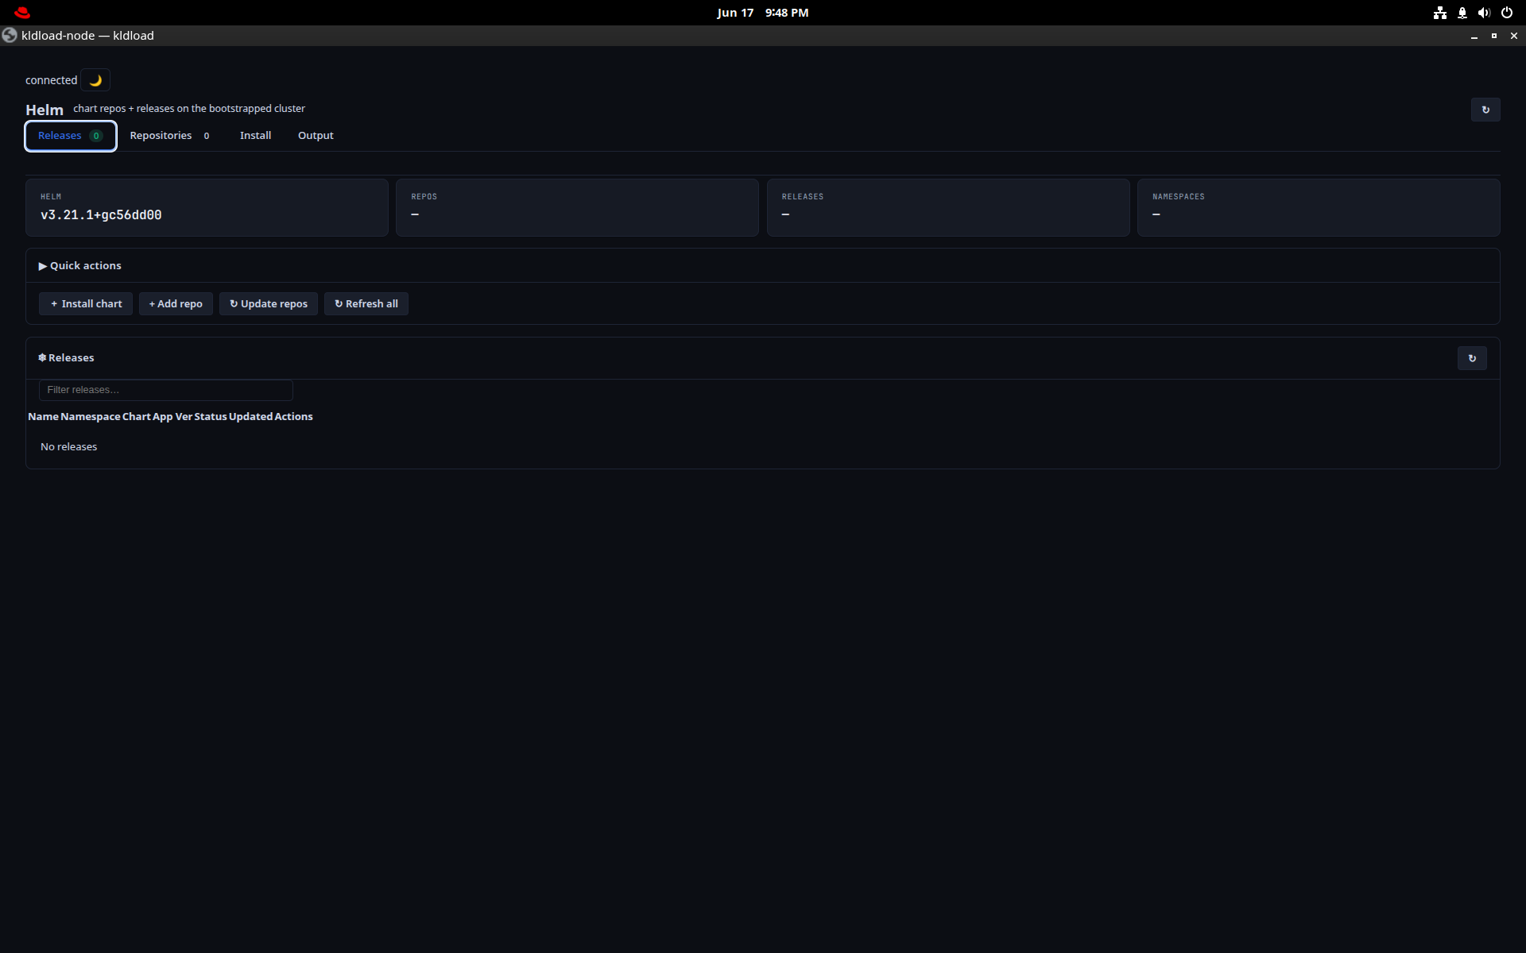The height and width of the screenshot is (953, 1526).
Task: Click the Add repo button
Action: click(176, 304)
